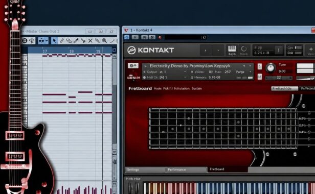The height and width of the screenshot is (194, 315).
Task: Click the Electricity Demo instrument name
Action: [190, 66]
